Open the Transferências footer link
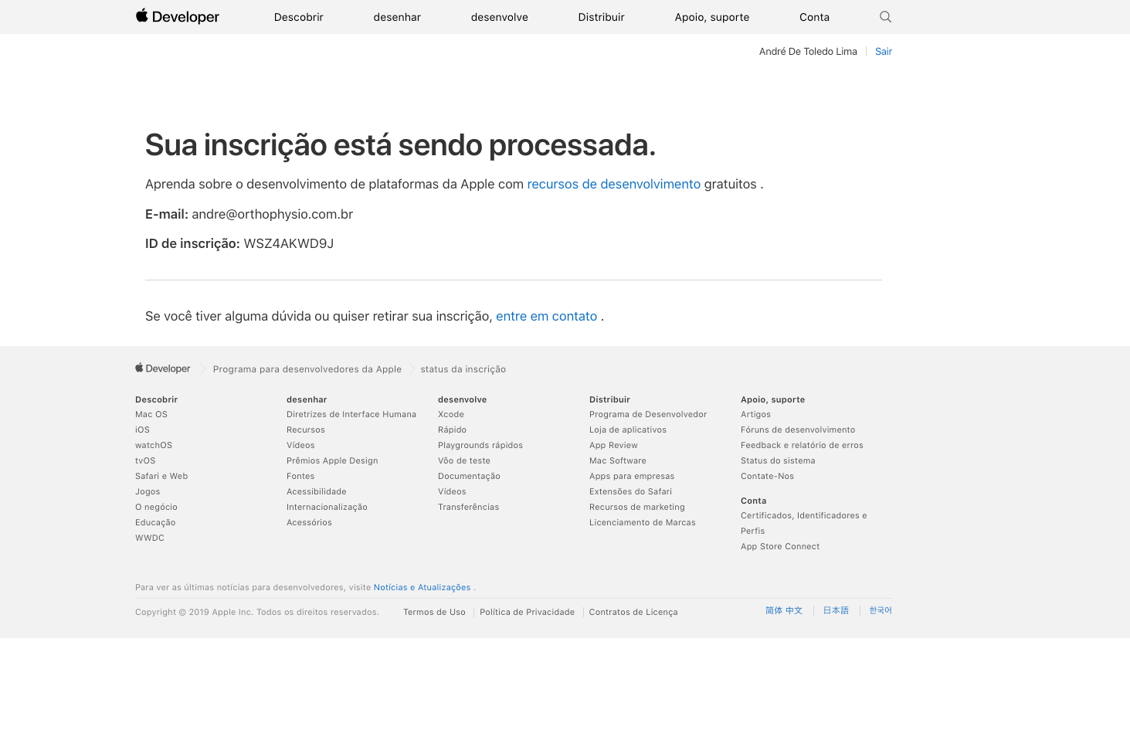Viewport: 1130px width, 737px height. coord(469,507)
